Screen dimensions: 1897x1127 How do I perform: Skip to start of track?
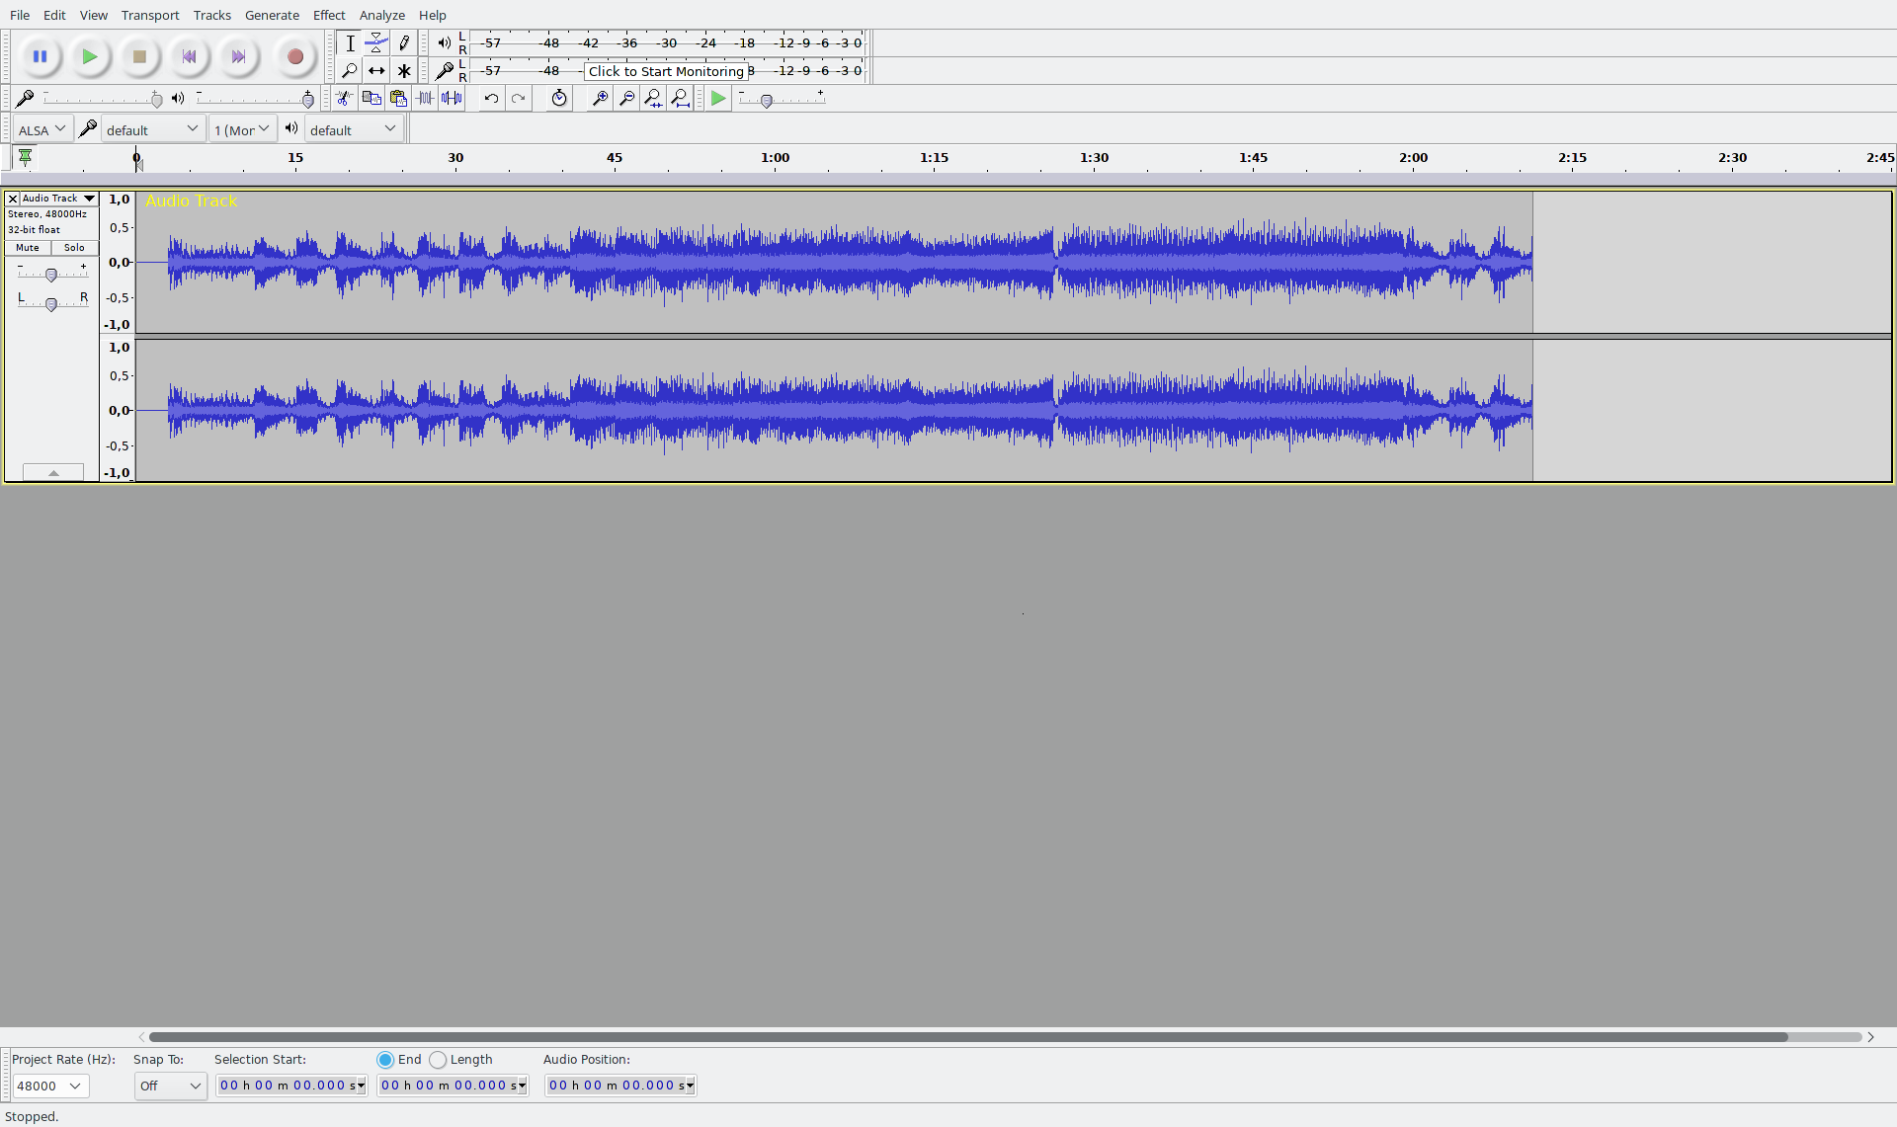click(x=189, y=56)
